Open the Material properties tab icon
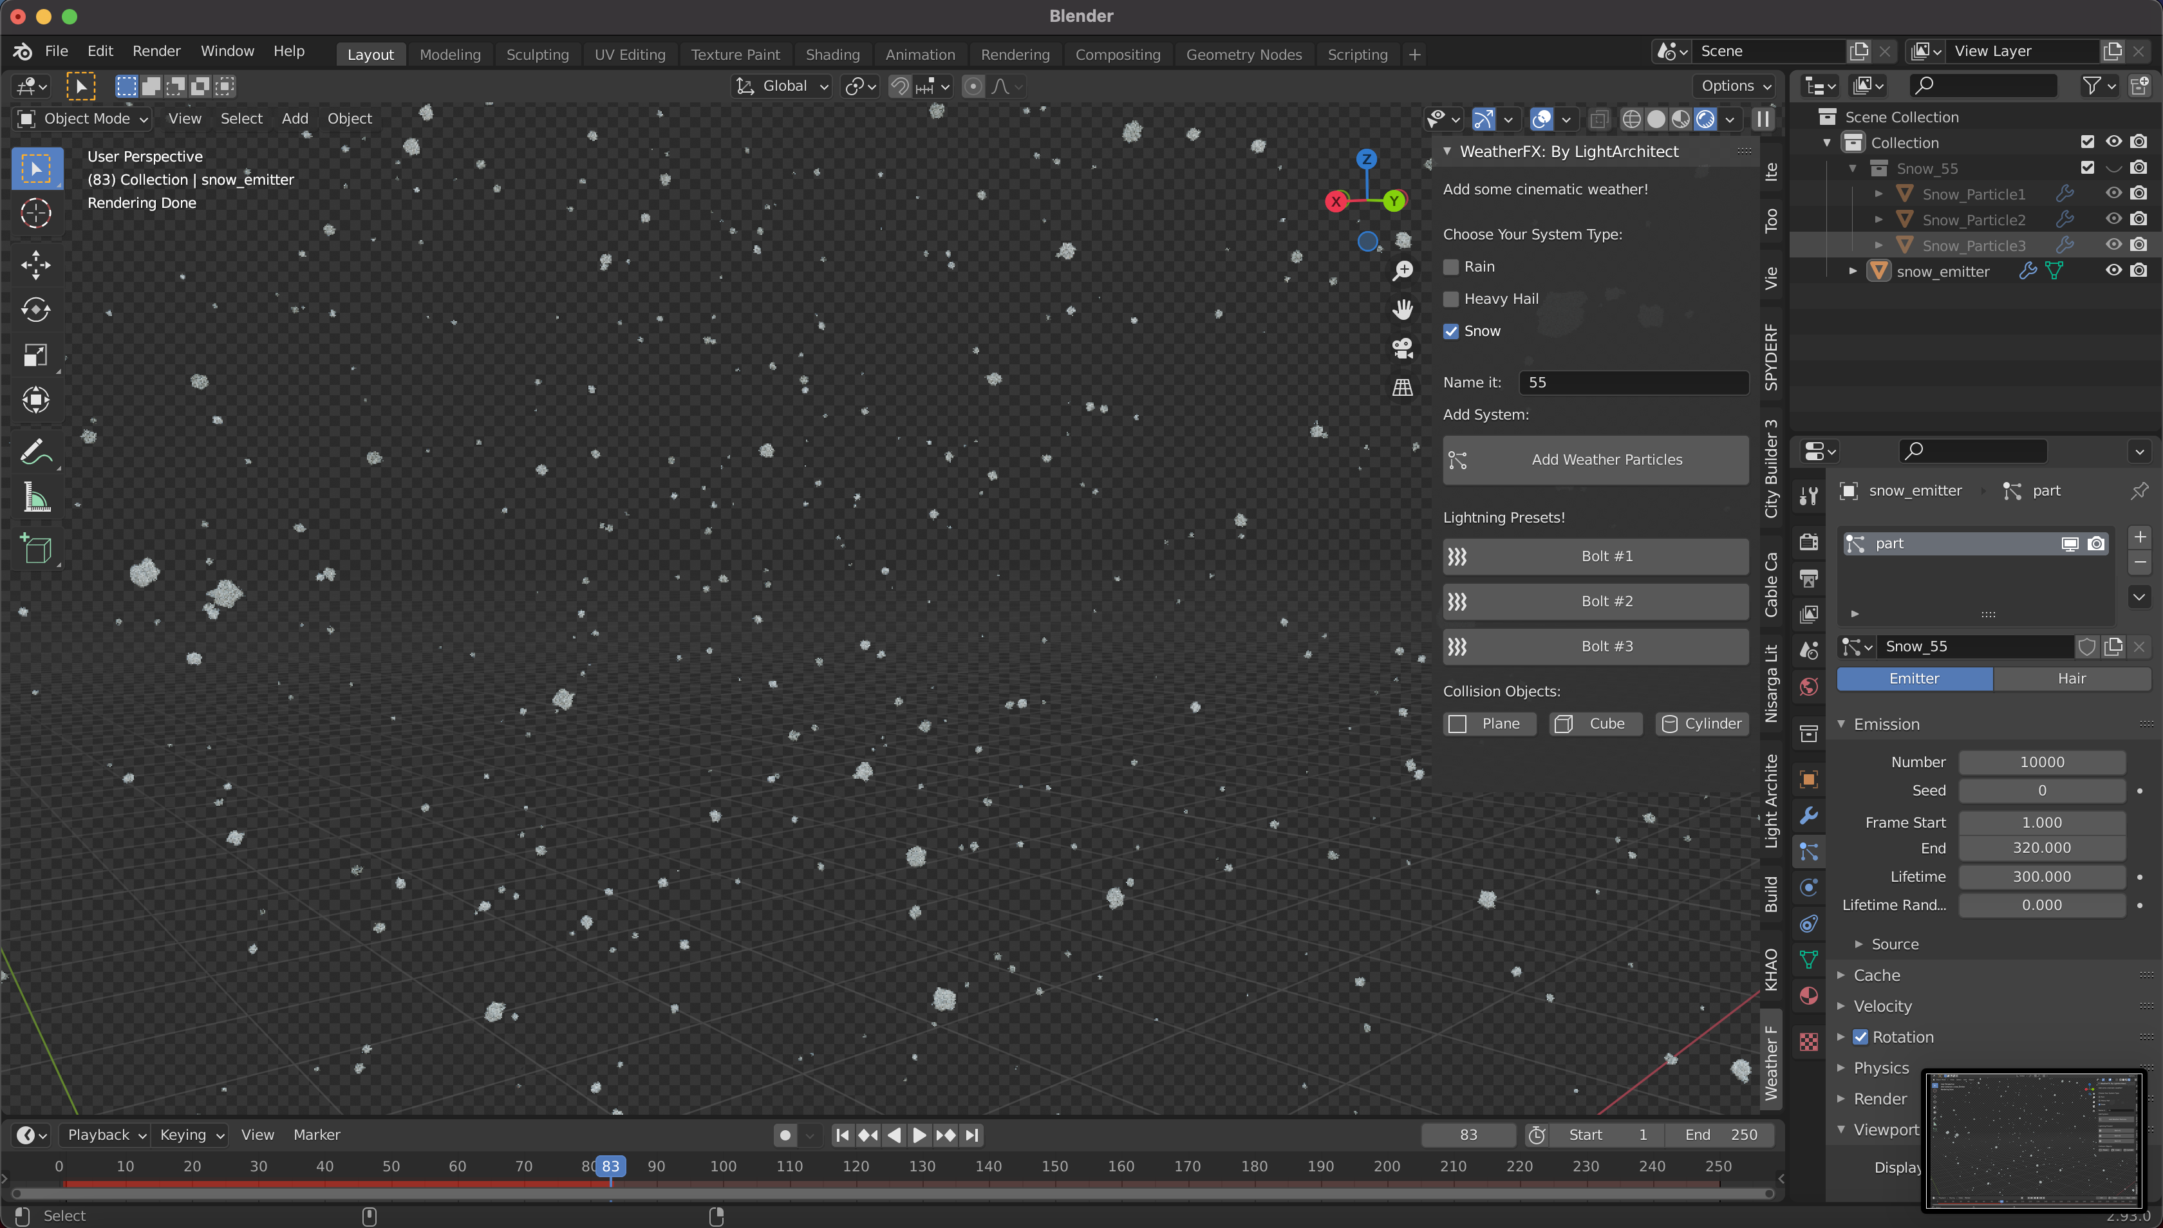2163x1228 pixels. click(1809, 996)
